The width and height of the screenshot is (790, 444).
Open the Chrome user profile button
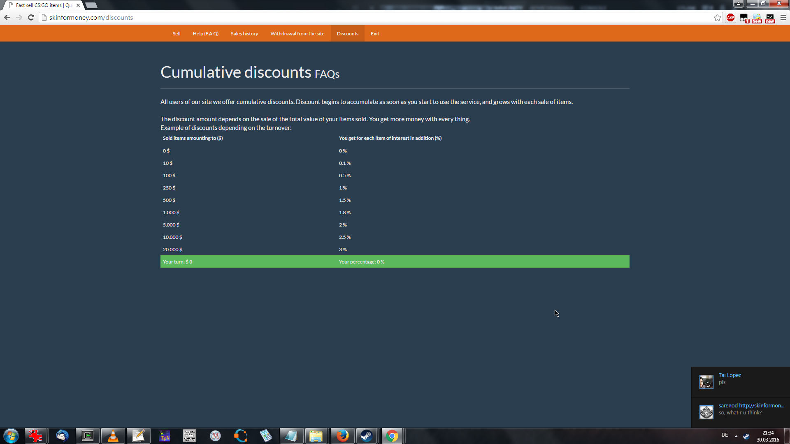(738, 4)
